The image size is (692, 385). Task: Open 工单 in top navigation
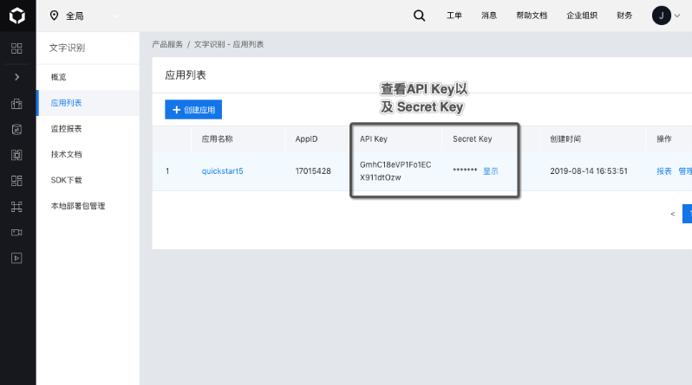tap(454, 16)
